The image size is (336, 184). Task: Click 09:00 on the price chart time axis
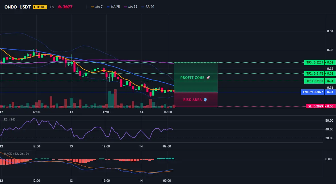(x=168, y=112)
